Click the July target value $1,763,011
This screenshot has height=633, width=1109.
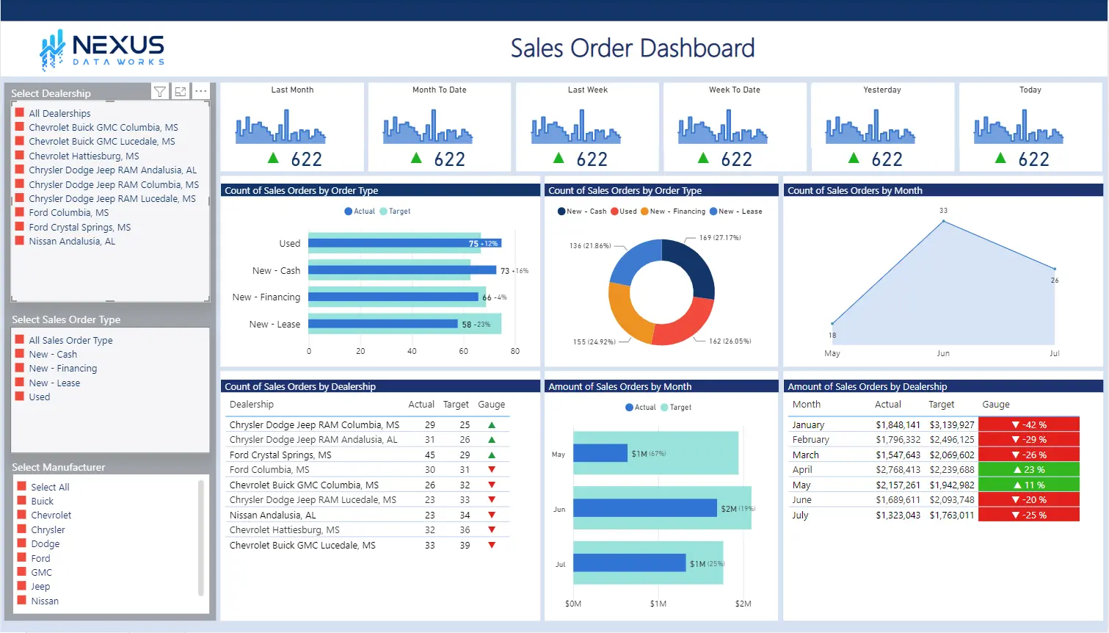tap(952, 516)
